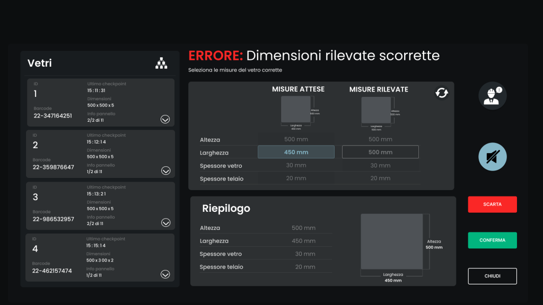Click the MISURE RILEVATE glass thumbnail
The width and height of the screenshot is (543, 305).
click(376, 110)
